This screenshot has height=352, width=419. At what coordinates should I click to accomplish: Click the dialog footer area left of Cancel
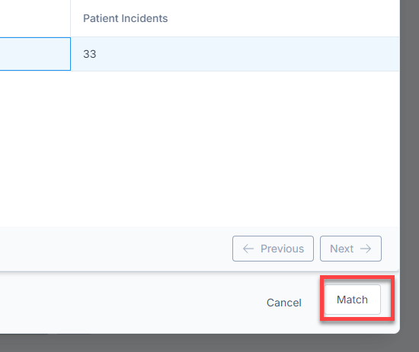[131, 303]
